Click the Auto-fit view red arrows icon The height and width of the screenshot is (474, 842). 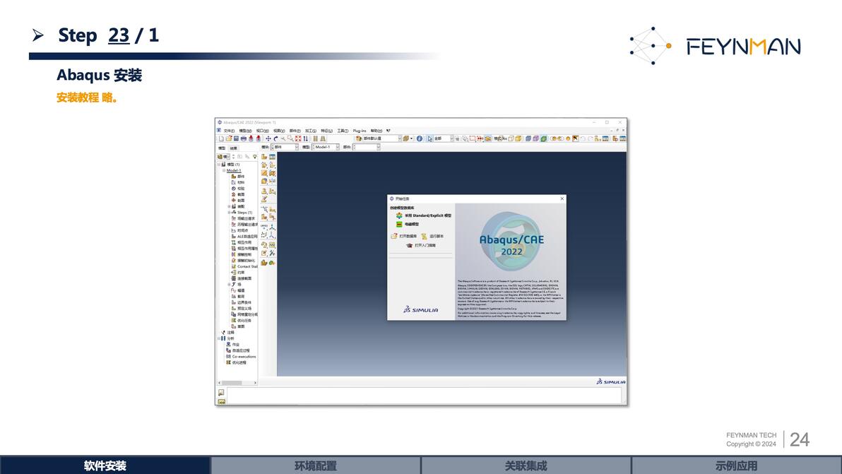pyautogui.click(x=298, y=138)
